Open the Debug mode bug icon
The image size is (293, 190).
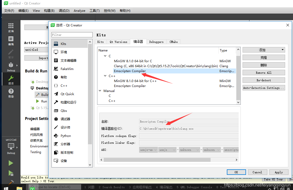point(11,66)
